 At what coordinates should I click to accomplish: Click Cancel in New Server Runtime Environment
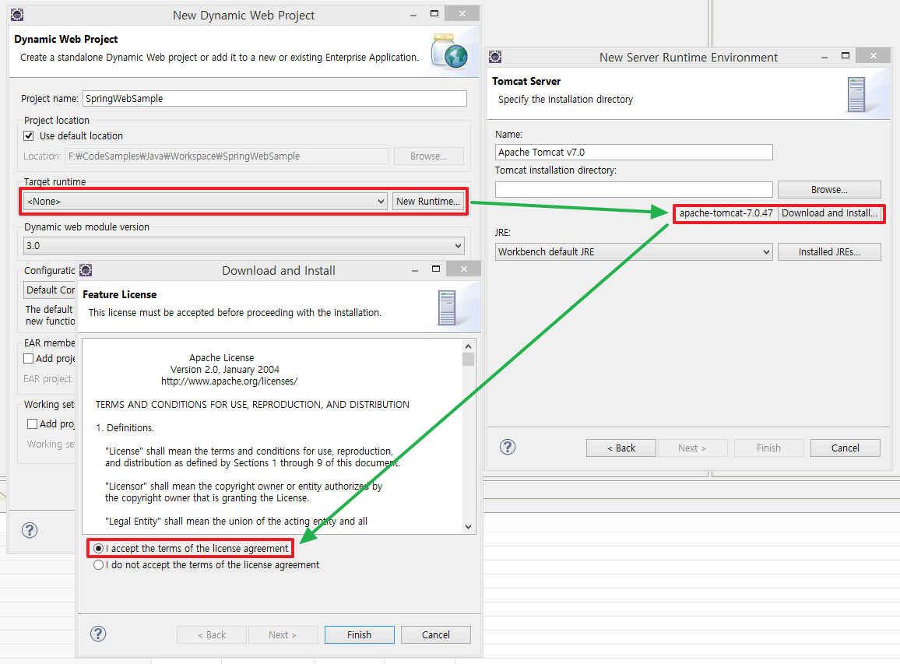coord(846,448)
